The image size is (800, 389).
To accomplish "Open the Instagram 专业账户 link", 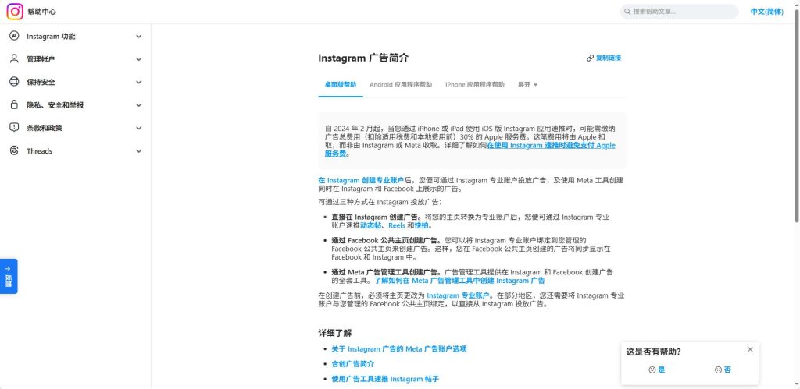I will (458, 295).
